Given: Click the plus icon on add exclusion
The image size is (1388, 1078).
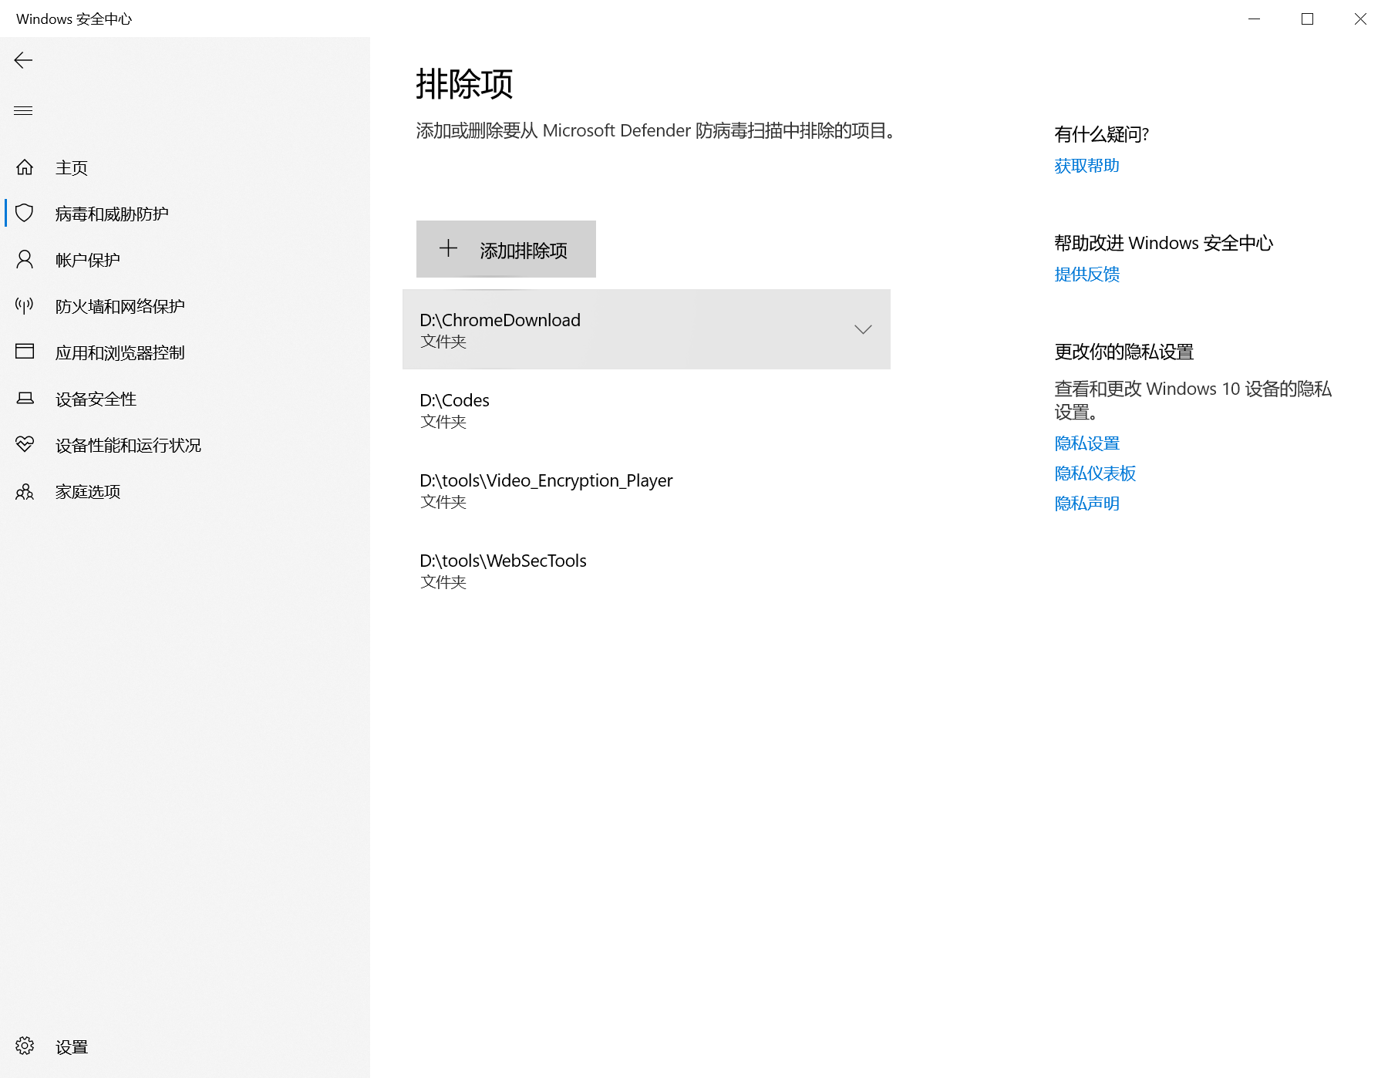Looking at the screenshot, I should (x=448, y=248).
